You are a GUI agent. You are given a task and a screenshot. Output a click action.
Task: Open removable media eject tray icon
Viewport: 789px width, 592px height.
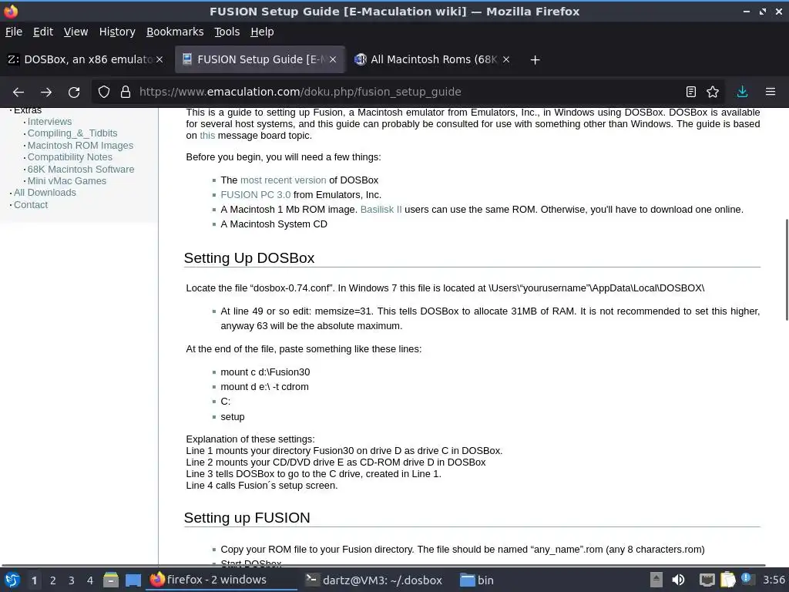point(656,580)
